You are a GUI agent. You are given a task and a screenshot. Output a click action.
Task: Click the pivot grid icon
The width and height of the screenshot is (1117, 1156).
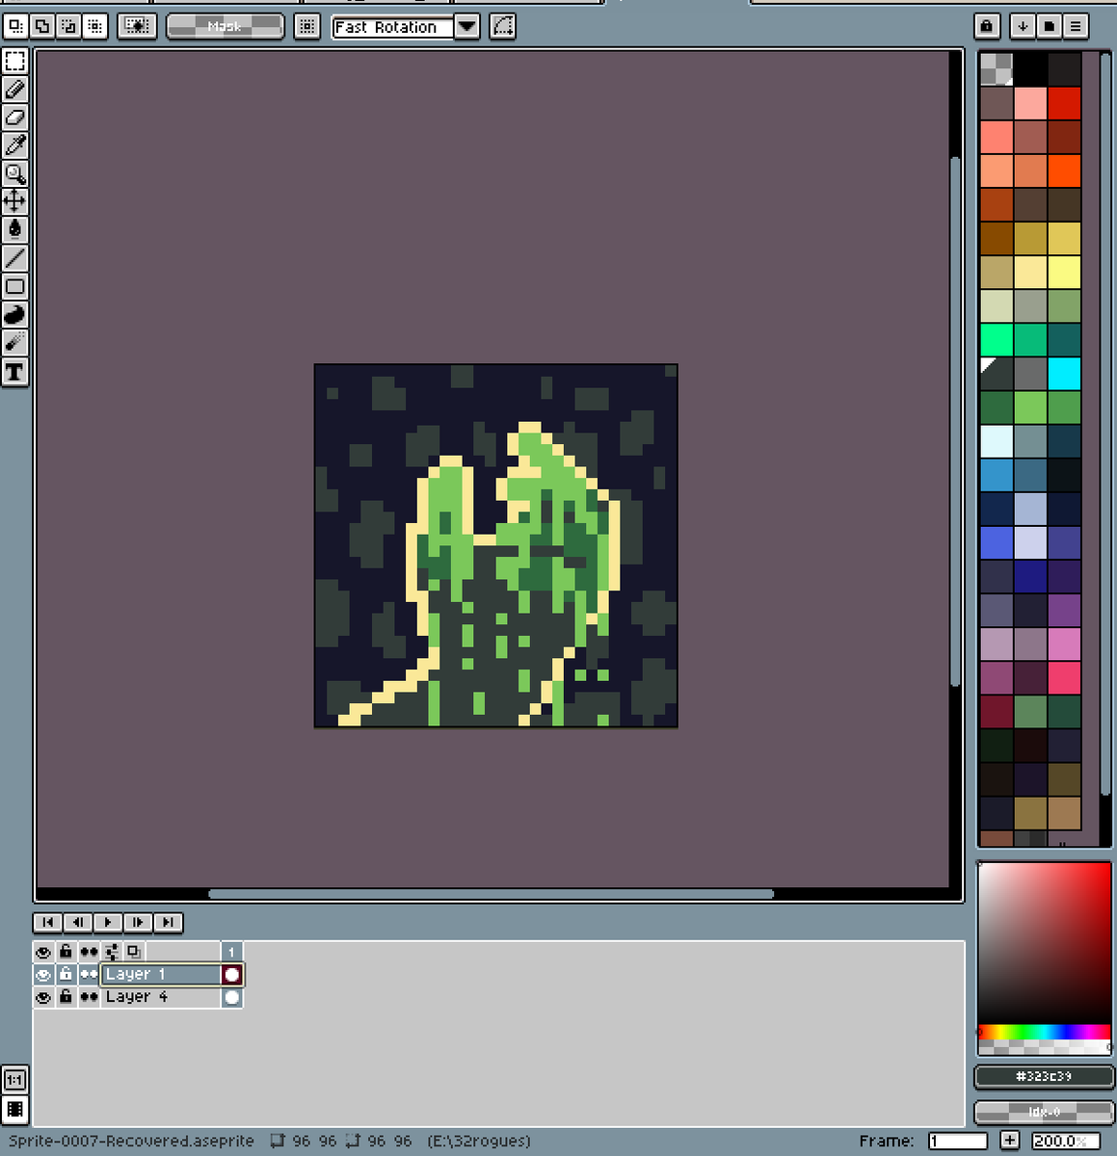click(306, 26)
